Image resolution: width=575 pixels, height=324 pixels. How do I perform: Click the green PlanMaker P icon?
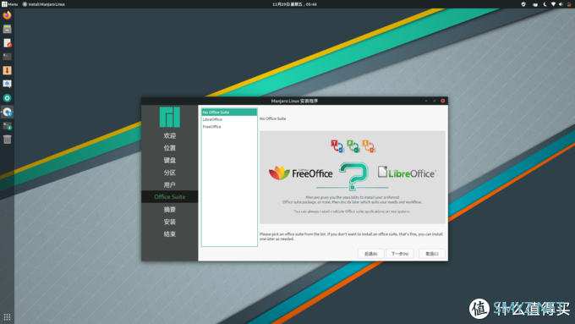point(353,146)
